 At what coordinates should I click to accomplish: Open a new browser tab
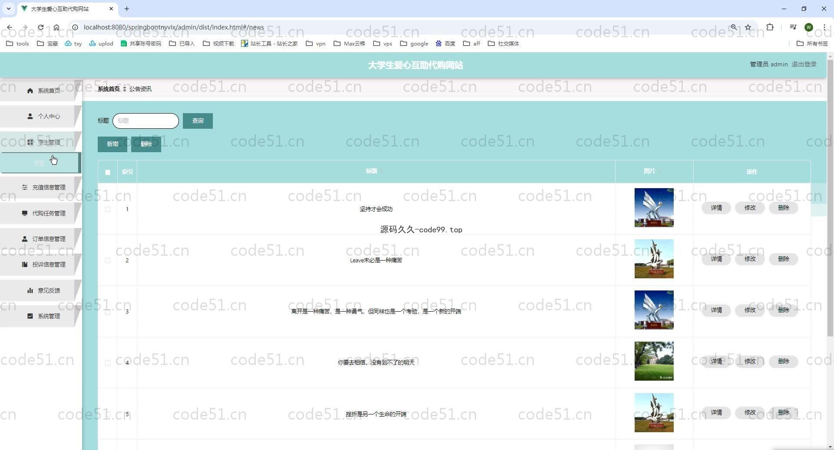(127, 9)
